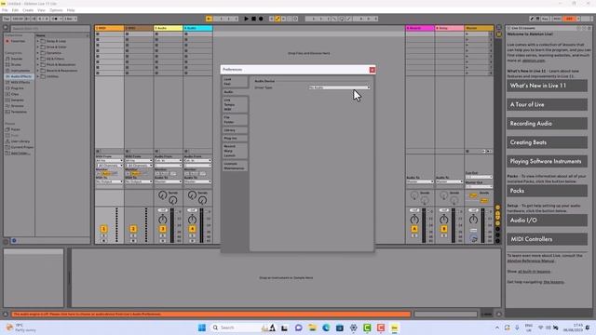This screenshot has height=335, width=596.
Task: Open the Audio preferences tab
Action: tap(235, 92)
